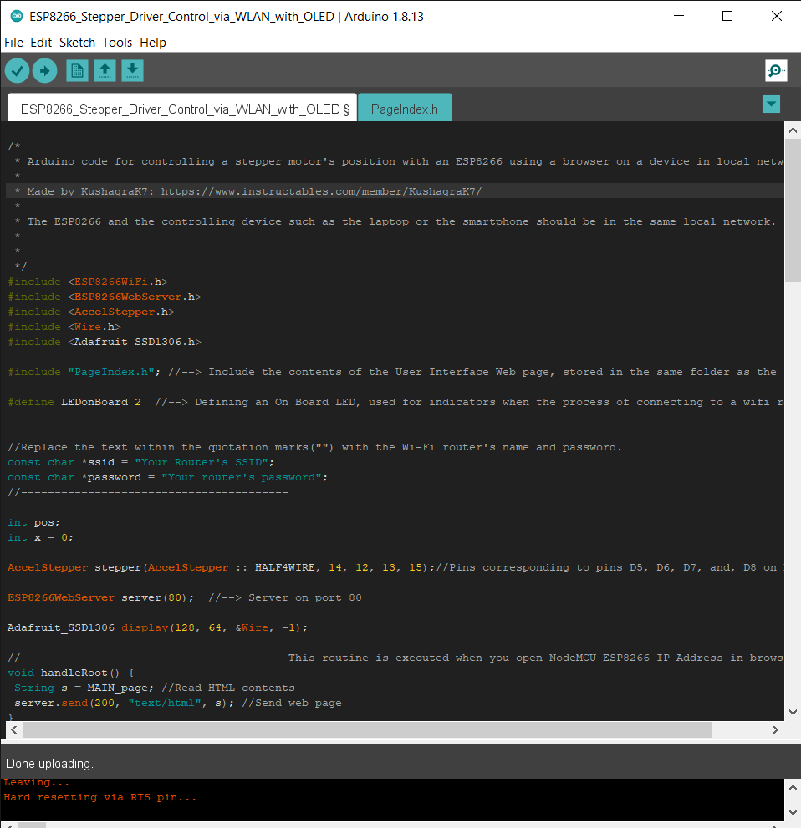The image size is (801, 828).
Task: Click the Adafruit_SSD1306.h include line
Action: tap(105, 342)
